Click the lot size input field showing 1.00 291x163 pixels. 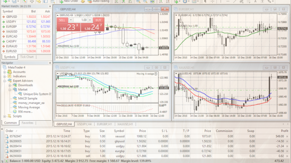[x=83, y=20]
